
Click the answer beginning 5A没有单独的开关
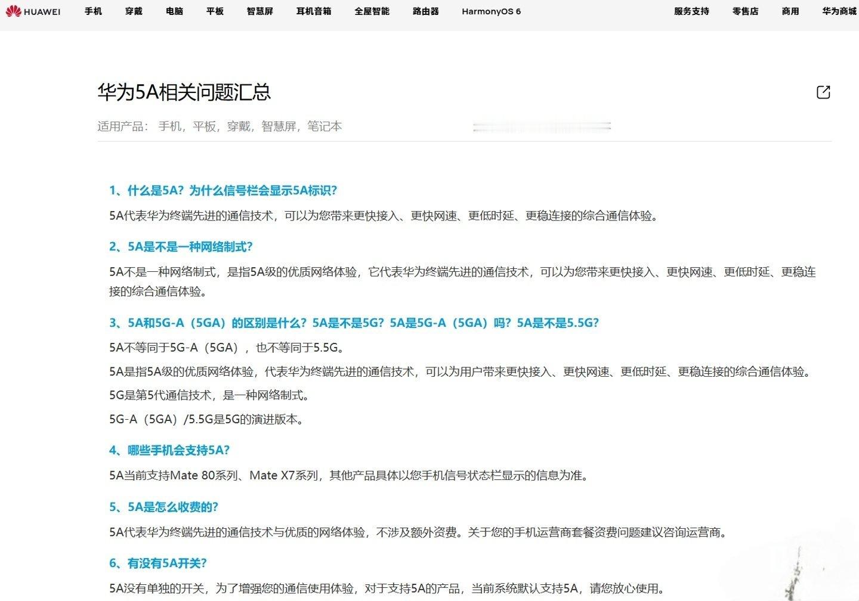click(387, 589)
